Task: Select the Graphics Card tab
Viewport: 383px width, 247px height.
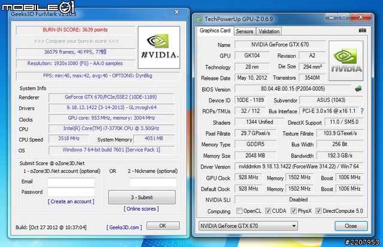Action: pos(215,31)
